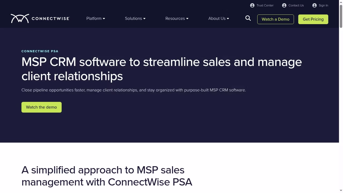This screenshot has width=343, height=193.
Task: Open the Trust Center link
Action: tap(265, 5)
